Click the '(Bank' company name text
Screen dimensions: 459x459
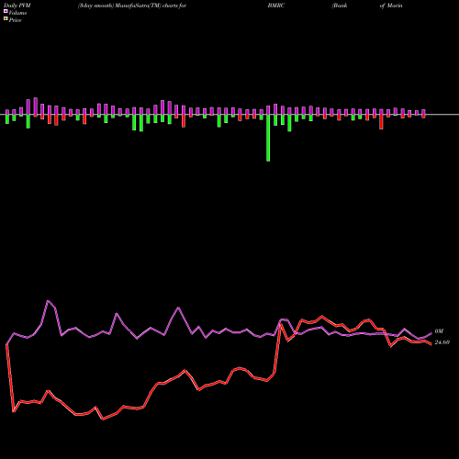point(340,6)
